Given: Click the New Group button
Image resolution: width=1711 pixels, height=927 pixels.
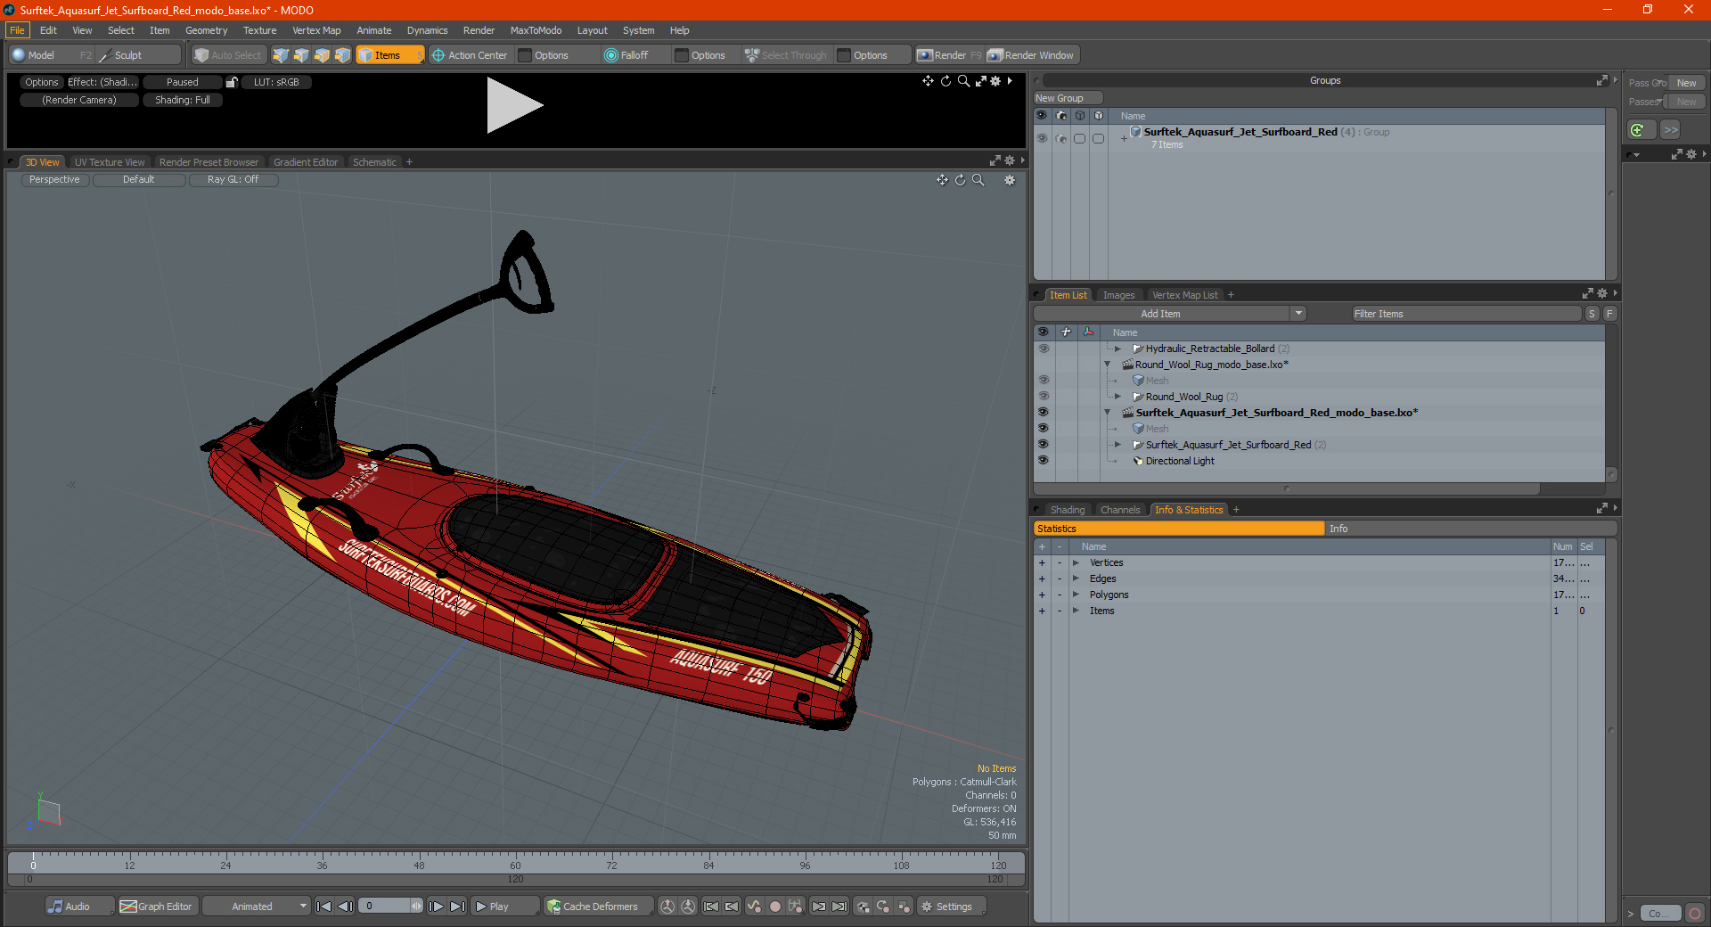Looking at the screenshot, I should click(1068, 98).
